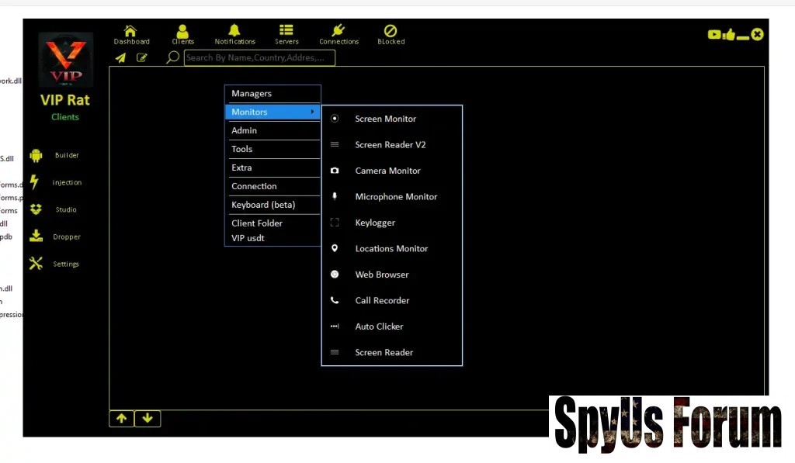Screen dimensions: 795x463
Task: Click the thumbs-up like icon
Action: pyautogui.click(x=729, y=34)
